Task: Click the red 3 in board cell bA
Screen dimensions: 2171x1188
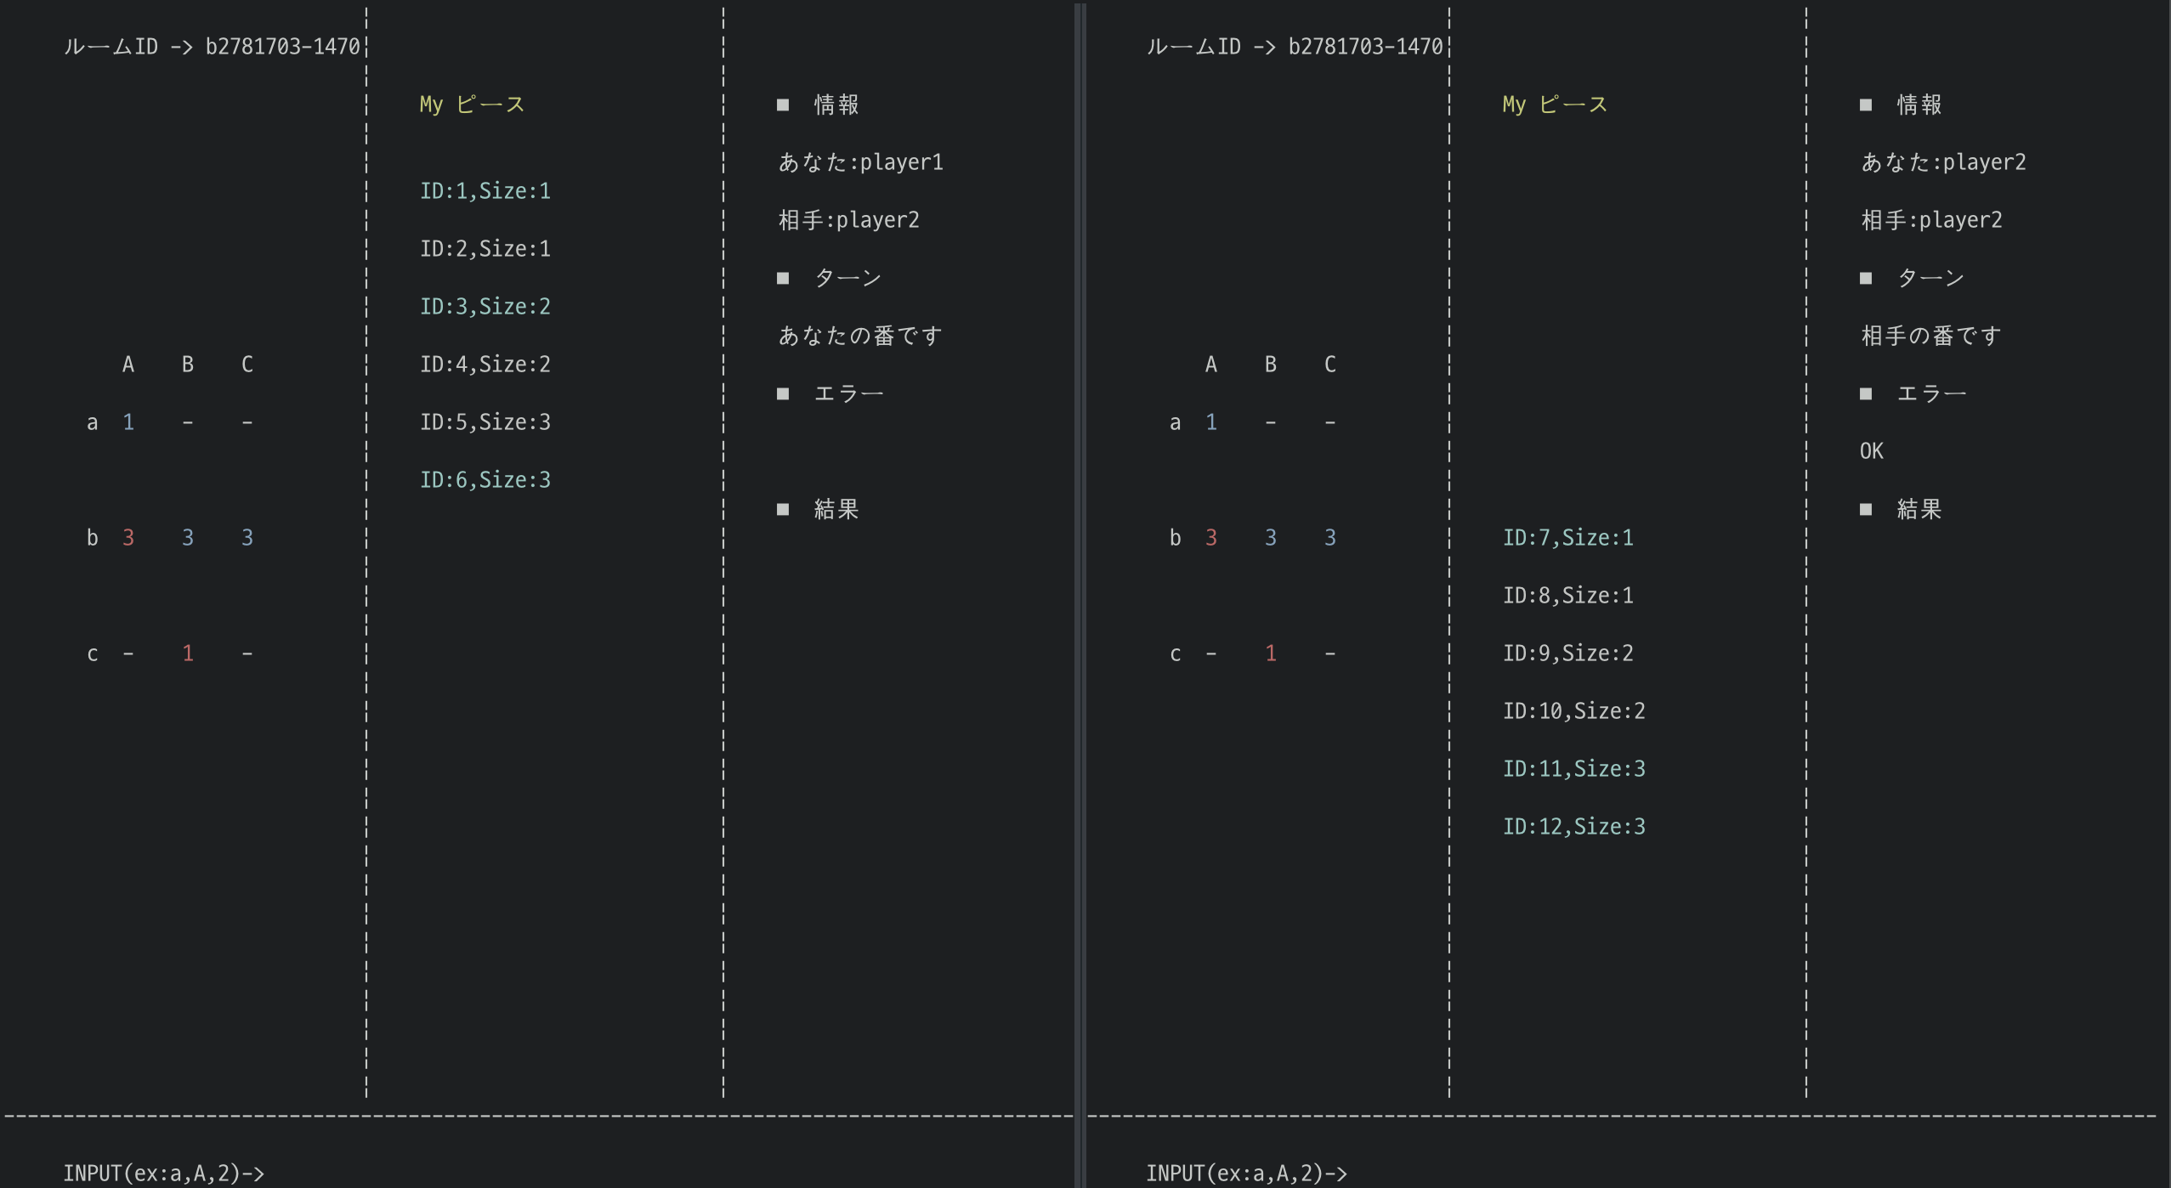Action: (128, 536)
